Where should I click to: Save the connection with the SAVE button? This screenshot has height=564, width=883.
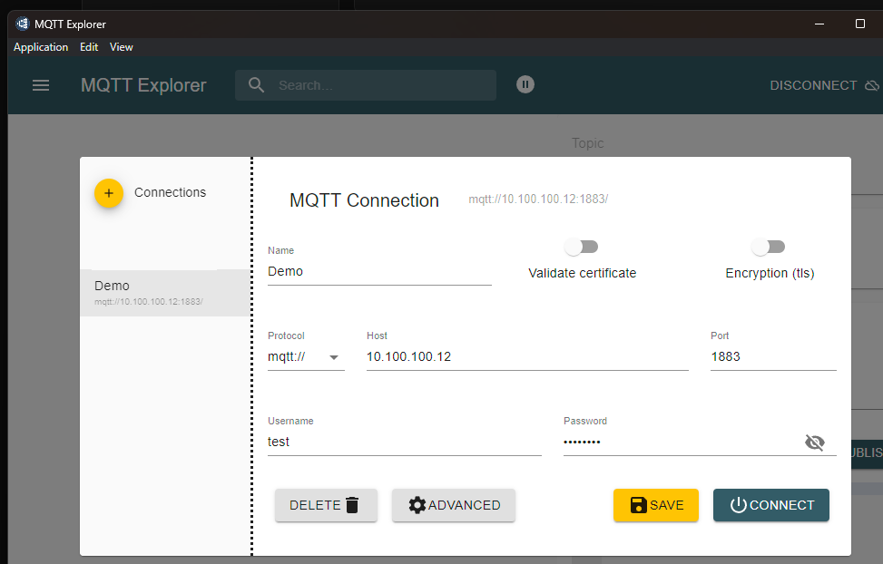(656, 505)
